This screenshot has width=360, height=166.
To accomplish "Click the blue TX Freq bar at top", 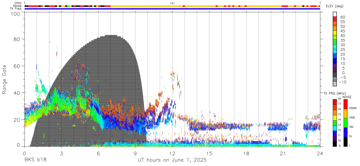I will click(172, 9).
